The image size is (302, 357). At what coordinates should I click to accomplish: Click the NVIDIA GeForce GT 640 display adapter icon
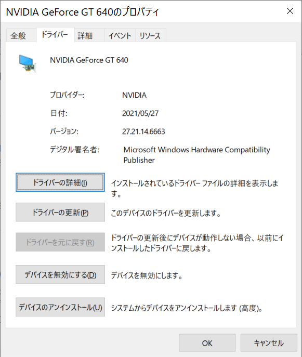click(27, 63)
